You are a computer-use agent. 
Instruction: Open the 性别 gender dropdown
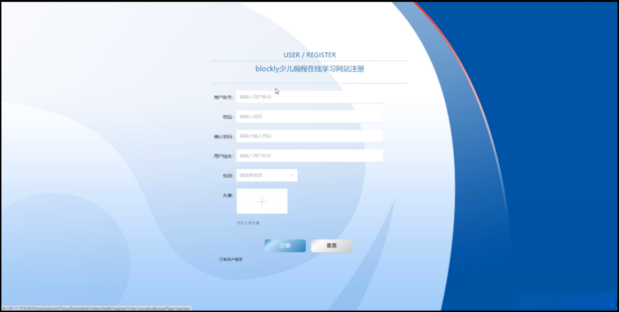267,175
